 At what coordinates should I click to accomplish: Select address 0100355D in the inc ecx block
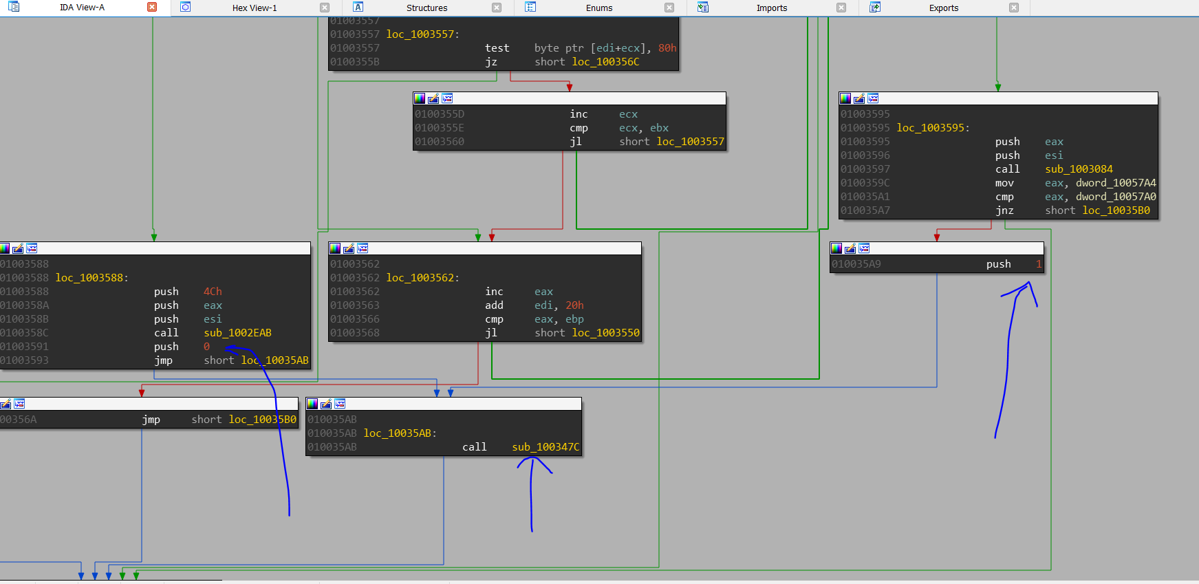(x=439, y=114)
